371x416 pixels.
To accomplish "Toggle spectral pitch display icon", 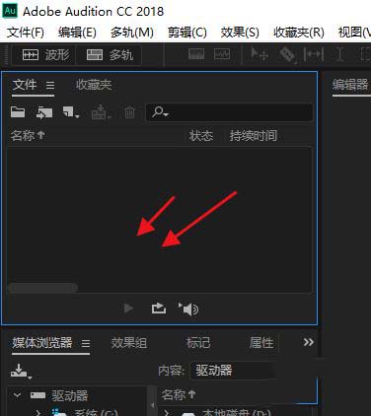I will click(222, 54).
